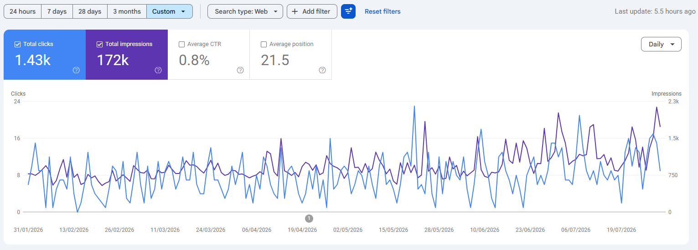698x250 pixels.
Task: Open help icon on Average position card
Action: tap(322, 70)
